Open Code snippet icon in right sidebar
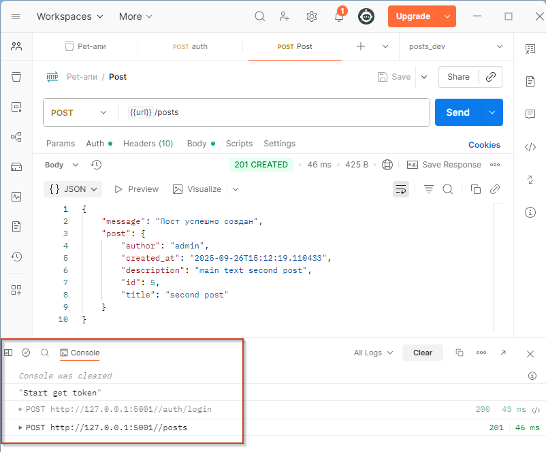The image size is (546, 452). tap(530, 147)
